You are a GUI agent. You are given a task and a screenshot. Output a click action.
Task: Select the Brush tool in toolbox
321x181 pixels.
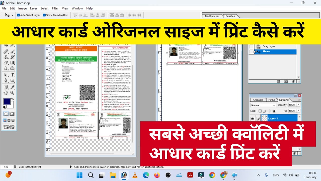tap(12, 52)
